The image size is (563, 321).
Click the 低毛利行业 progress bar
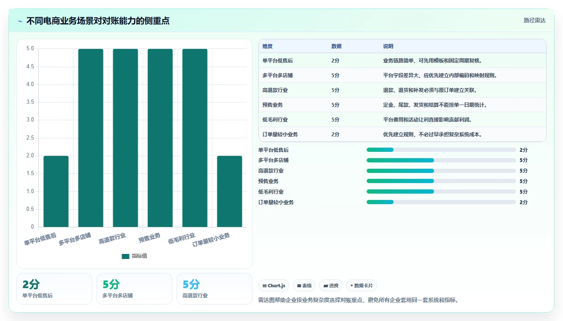pyautogui.click(x=441, y=192)
